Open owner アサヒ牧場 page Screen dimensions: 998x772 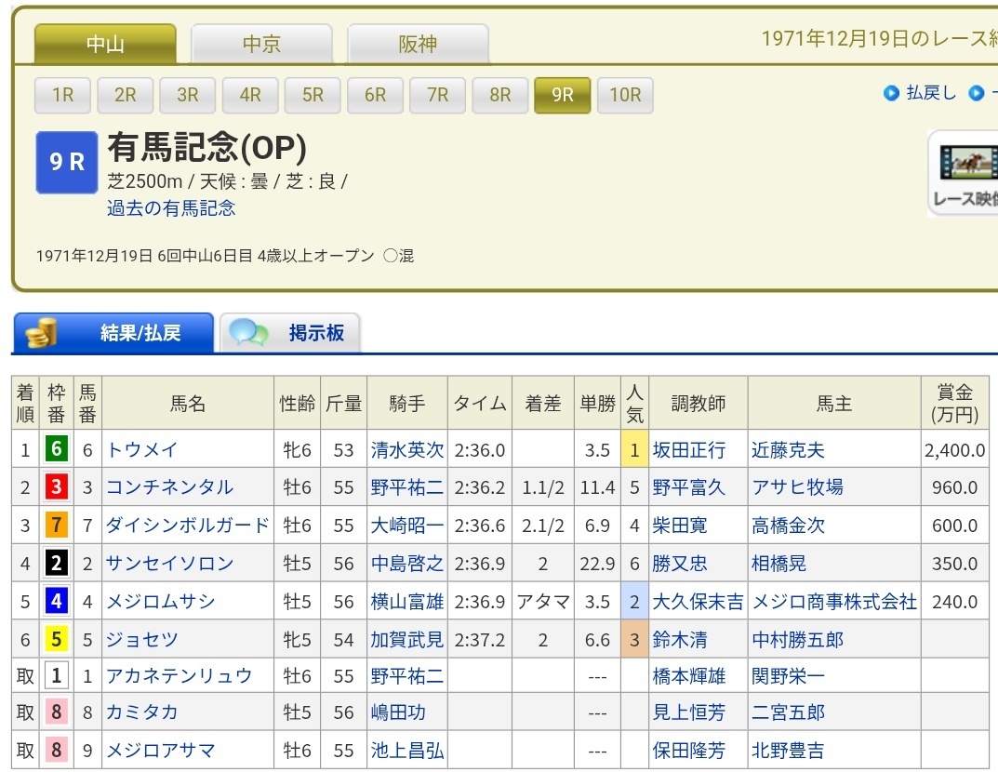pyautogui.click(x=798, y=487)
